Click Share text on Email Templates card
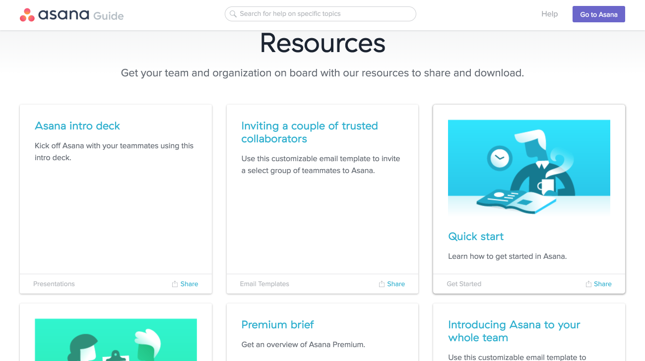The image size is (645, 361). click(x=396, y=284)
